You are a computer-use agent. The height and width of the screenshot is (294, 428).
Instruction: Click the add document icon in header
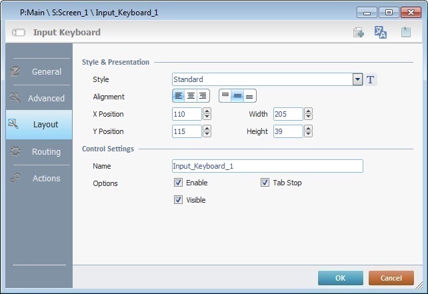point(359,33)
